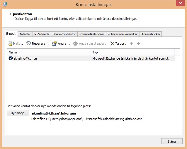Image resolution: width=187 pixels, height=149 pixels.
Task: Click the Typ column header
Action: (132, 52)
